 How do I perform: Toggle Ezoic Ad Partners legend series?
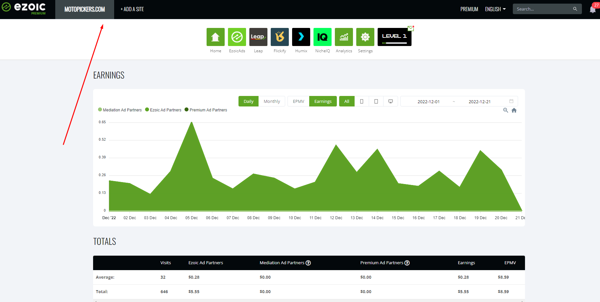(163, 110)
